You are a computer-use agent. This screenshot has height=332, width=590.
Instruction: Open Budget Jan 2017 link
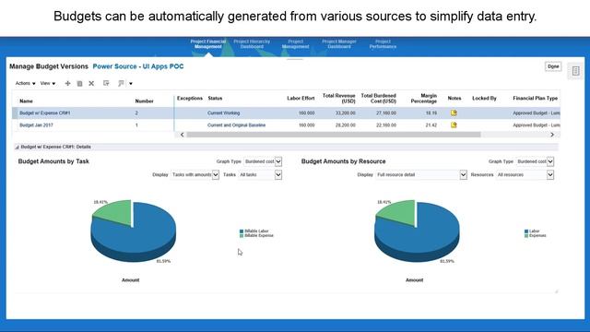36,125
